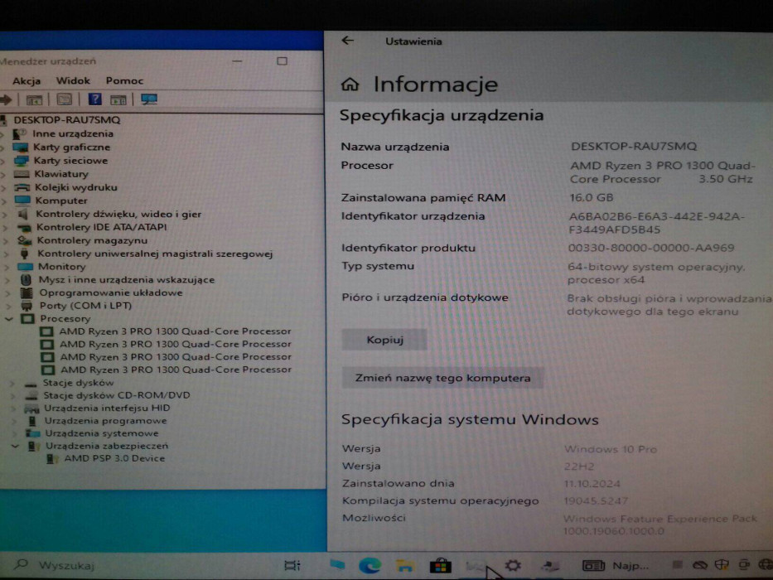This screenshot has width=773, height=580.
Task: Select the Inne urządzenia tree row
Action: (73, 133)
